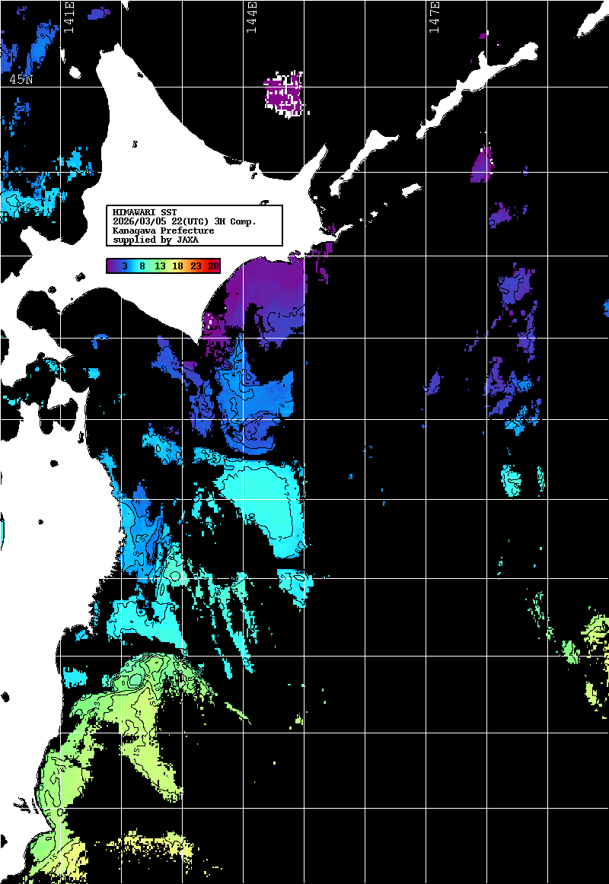The width and height of the screenshot is (609, 884).
Task: Click the small white island off northwest Hokkaido
Action: tap(135, 144)
